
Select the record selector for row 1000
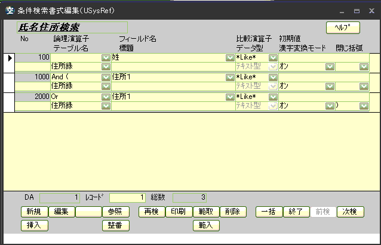click(8, 82)
